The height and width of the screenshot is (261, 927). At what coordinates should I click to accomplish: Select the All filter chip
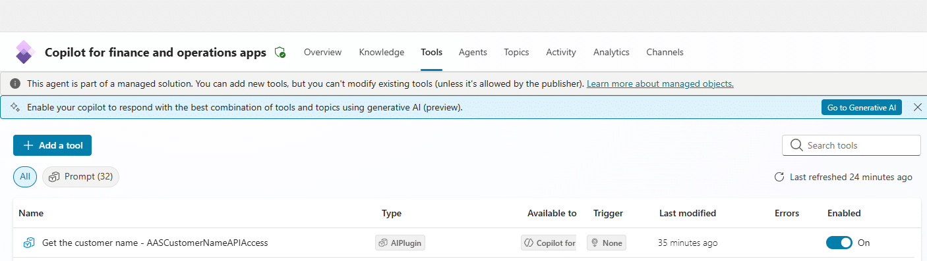tap(25, 177)
